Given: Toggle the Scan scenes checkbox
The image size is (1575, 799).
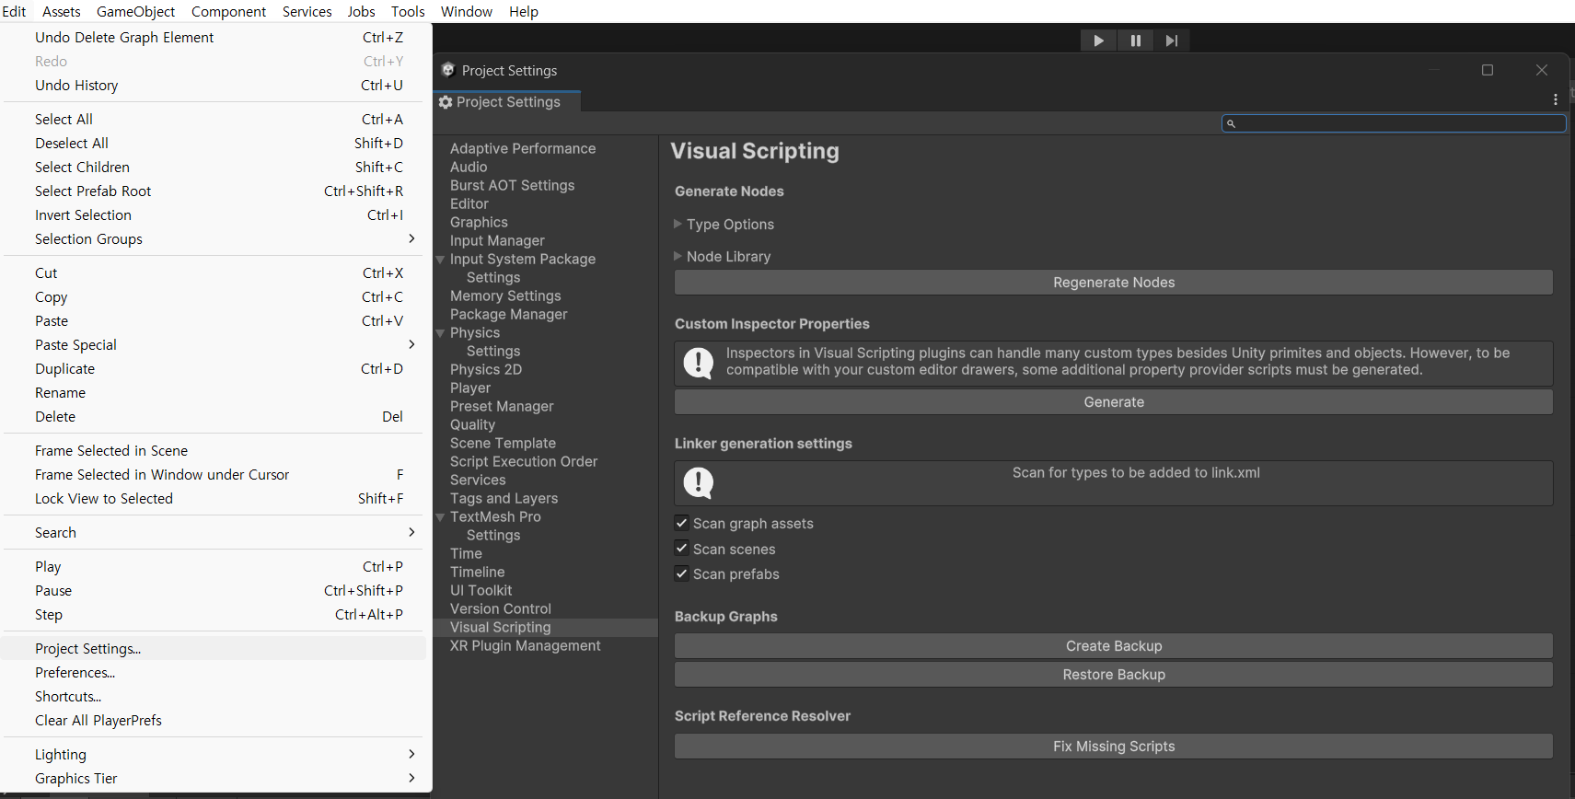Looking at the screenshot, I should 682,549.
